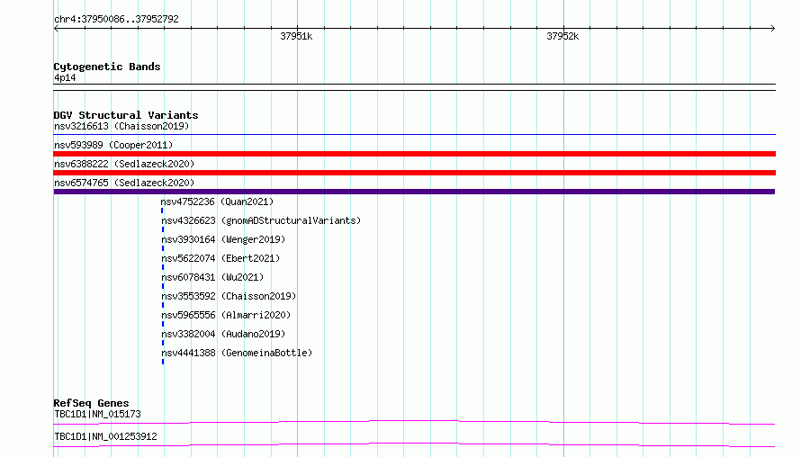Viewport: 801px width, 457px height.
Task: Open variant nsv4441388 (GenomeinaBottle)
Action: 237,353
